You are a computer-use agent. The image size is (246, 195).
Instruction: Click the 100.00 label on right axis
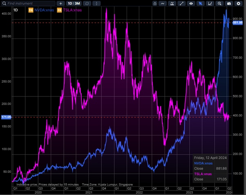237,173
